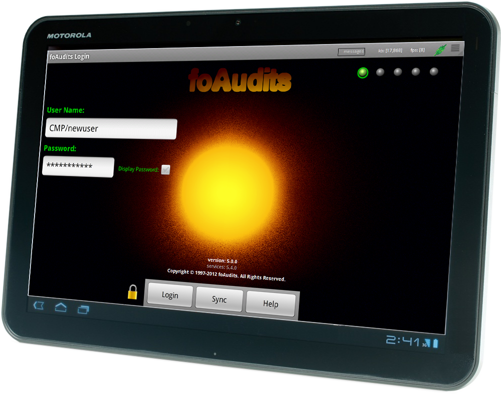Viewport: 501px width, 394px height.
Task: Click the green plug connection icon
Action: click(440, 50)
